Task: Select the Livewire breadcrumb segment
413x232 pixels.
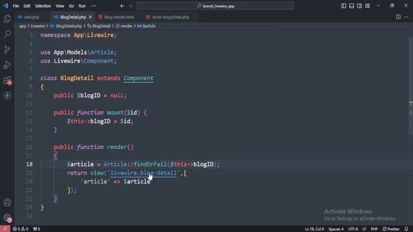Action: click(x=37, y=26)
